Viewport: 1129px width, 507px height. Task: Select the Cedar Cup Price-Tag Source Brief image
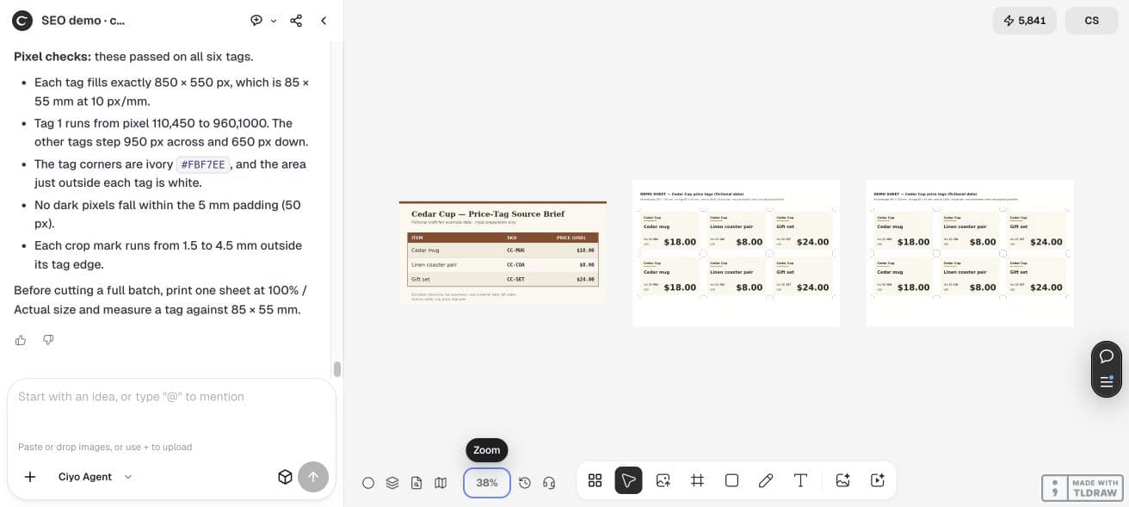click(x=503, y=253)
